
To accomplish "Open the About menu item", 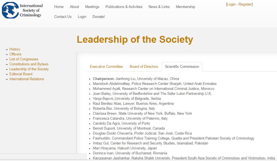I will 74,7.
